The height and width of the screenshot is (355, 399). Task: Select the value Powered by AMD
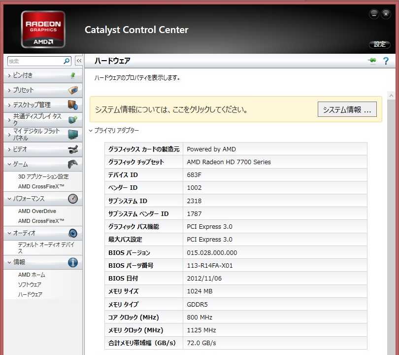211,149
